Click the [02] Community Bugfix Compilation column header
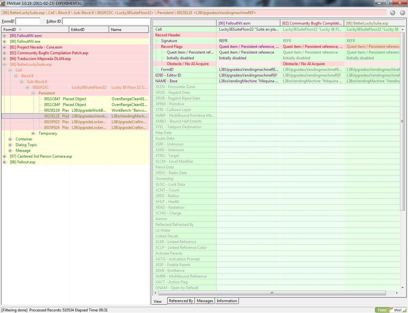The width and height of the screenshot is (408, 313). tap(312, 23)
